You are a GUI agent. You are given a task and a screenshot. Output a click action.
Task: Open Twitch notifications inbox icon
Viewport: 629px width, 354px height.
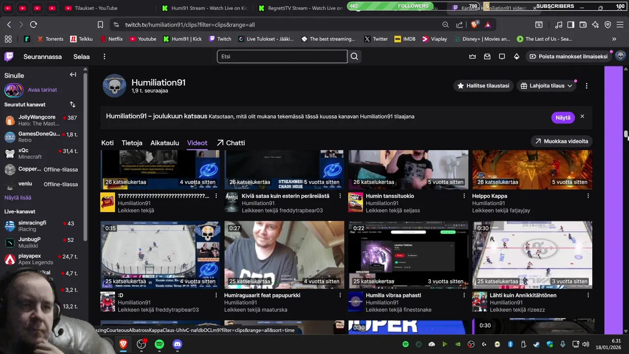coord(487,57)
